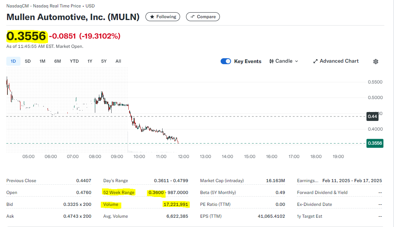Select the All time range tab
The width and height of the screenshot is (394, 227).
[x=118, y=61]
